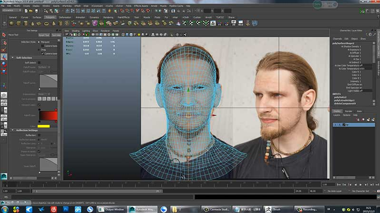Toggle Camera based checkbox under Marquee
380x213 pixels.
click(42, 46)
